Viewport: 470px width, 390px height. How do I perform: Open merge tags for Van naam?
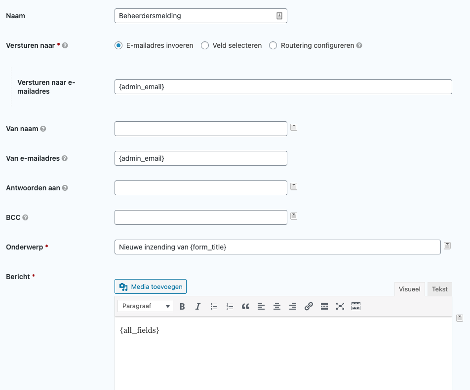pyautogui.click(x=294, y=128)
